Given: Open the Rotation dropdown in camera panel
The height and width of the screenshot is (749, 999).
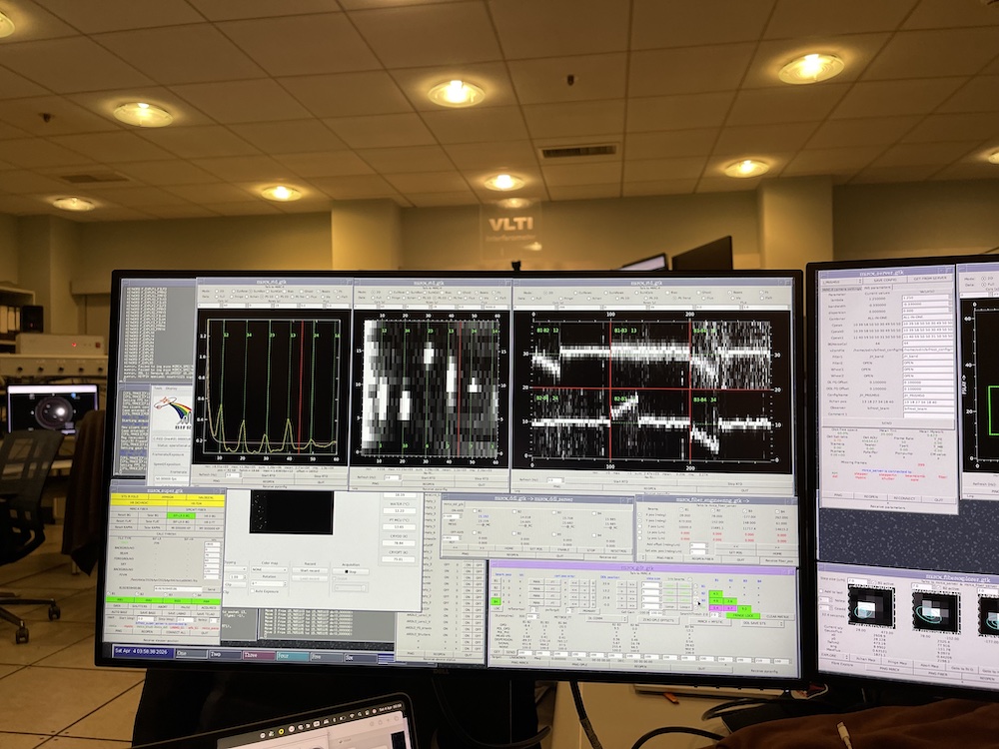Looking at the screenshot, I should [x=268, y=581].
